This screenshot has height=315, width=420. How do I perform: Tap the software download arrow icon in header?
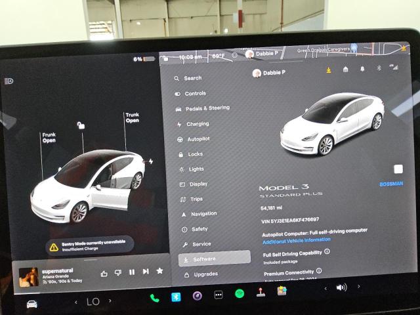(x=329, y=70)
